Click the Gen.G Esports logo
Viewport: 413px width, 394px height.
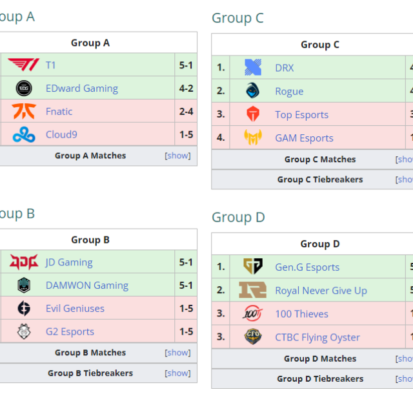tap(252, 267)
